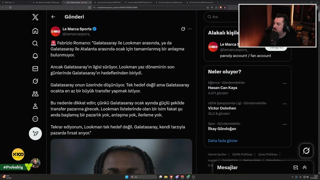The width and height of the screenshot is (320, 180).
Task: Open Çerez Politikası footer link
Action: click(268, 154)
